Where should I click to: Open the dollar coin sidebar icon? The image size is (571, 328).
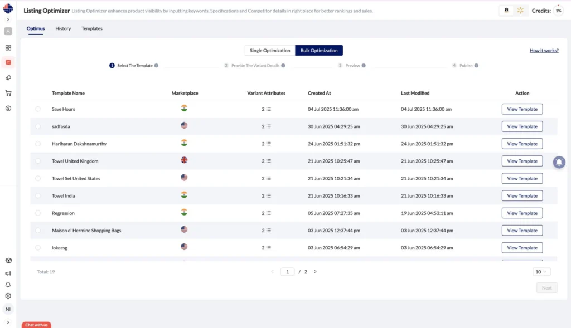coord(8,109)
